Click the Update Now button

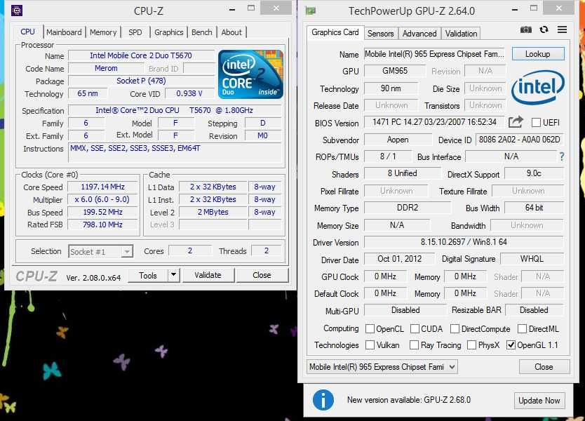[x=539, y=401]
